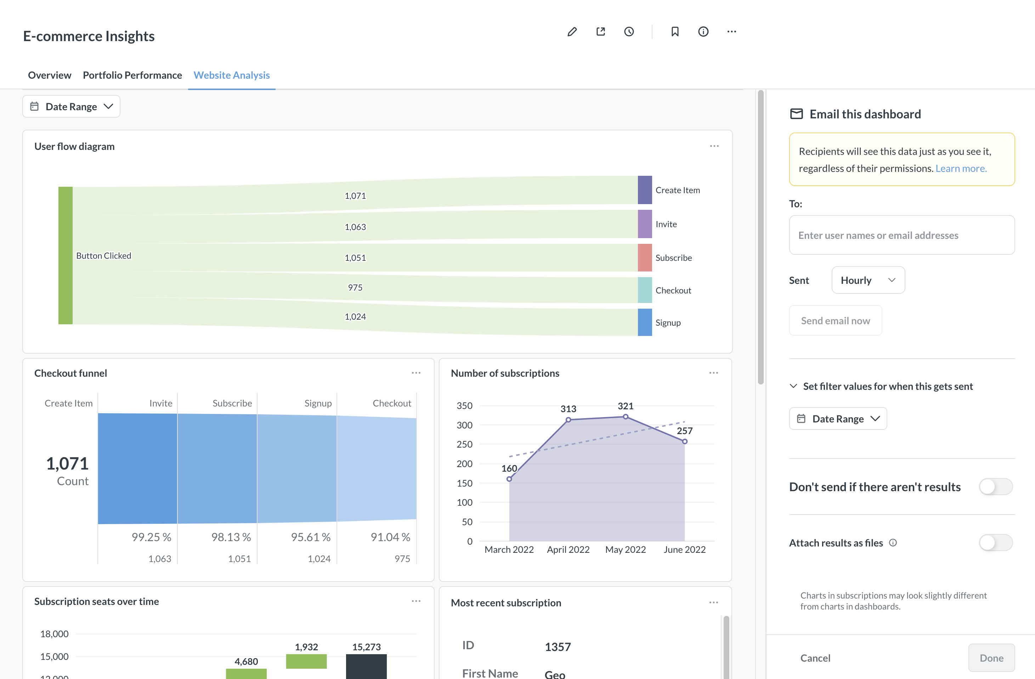This screenshot has width=1035, height=679.
Task: Open Checkout funnel card options menu
Action: pyautogui.click(x=416, y=373)
